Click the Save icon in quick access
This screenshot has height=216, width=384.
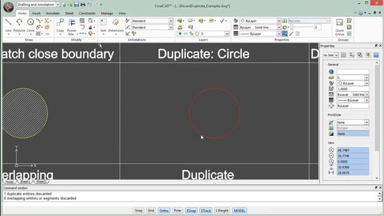pos(76,5)
